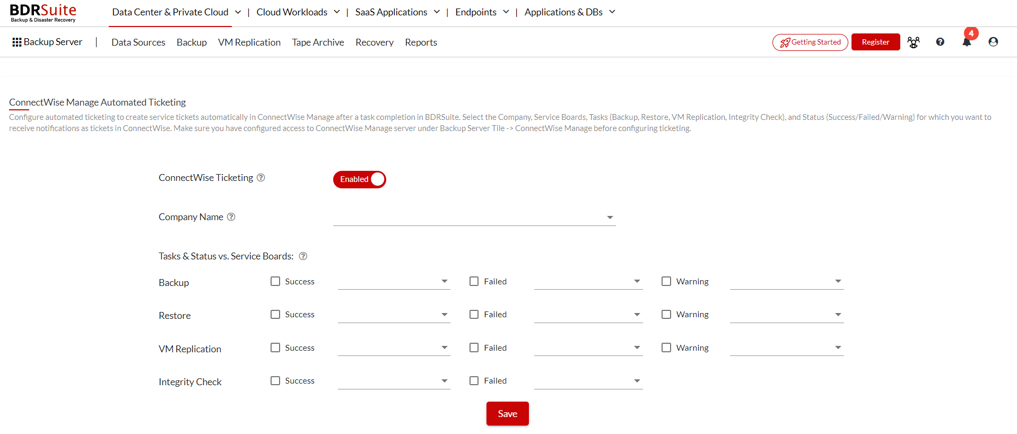1017x434 pixels.
Task: Open the help question mark icon in header
Action: click(x=940, y=42)
